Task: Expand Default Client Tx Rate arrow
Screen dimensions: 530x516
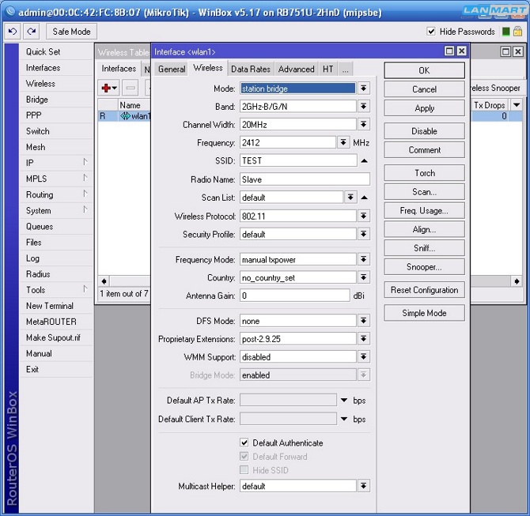Action: click(x=344, y=420)
